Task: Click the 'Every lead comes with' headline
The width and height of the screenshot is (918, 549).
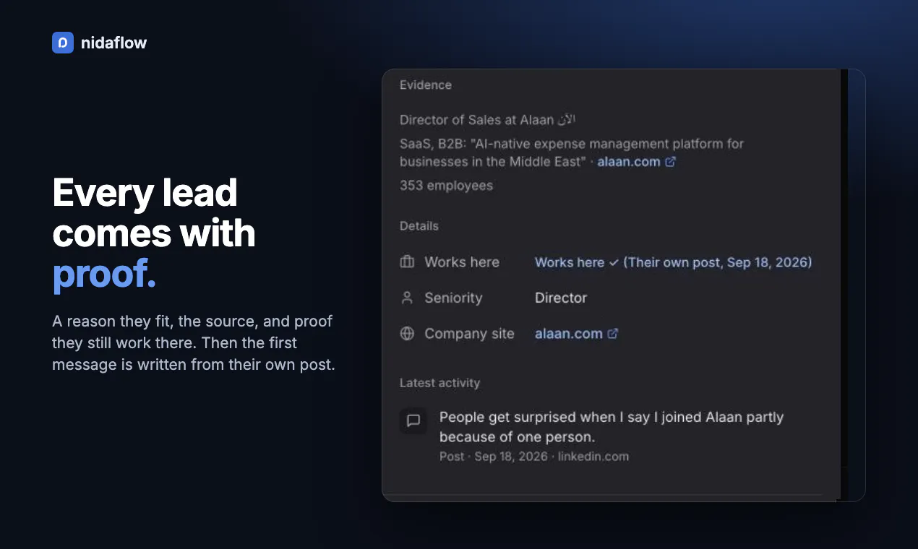Action: pyautogui.click(x=154, y=213)
